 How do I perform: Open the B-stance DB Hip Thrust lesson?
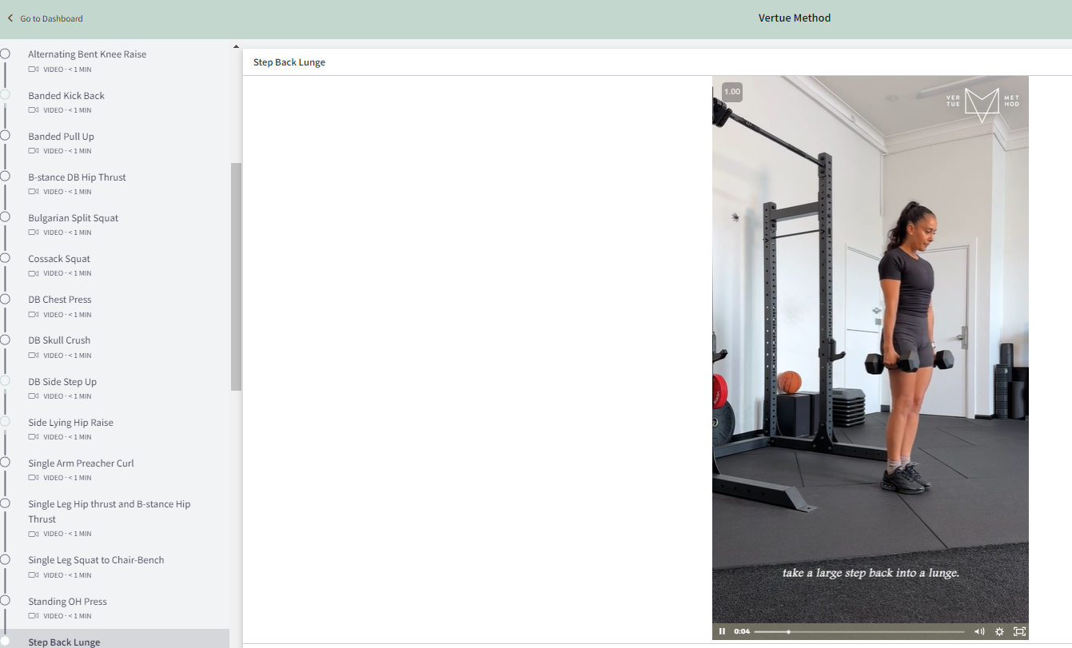click(77, 177)
